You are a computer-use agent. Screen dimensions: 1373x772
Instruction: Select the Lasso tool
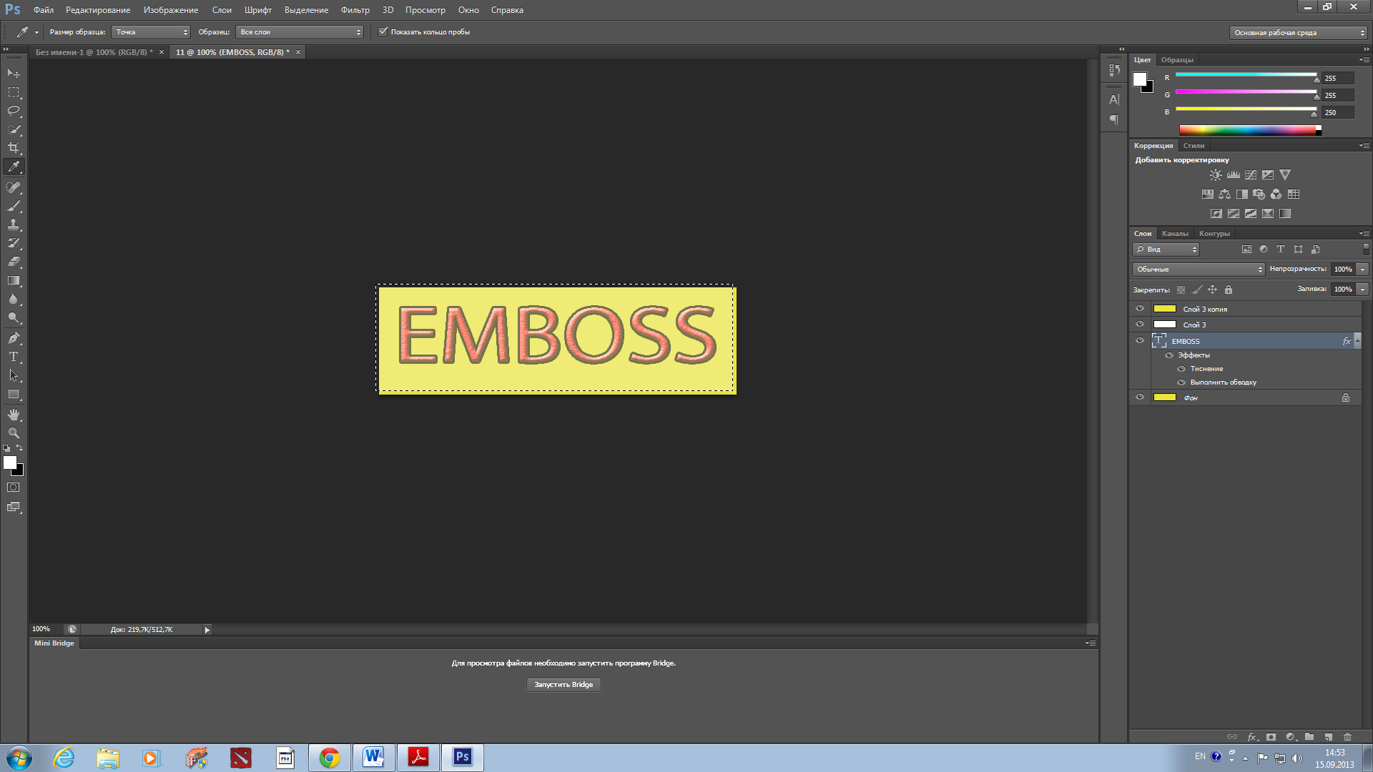pyautogui.click(x=14, y=111)
